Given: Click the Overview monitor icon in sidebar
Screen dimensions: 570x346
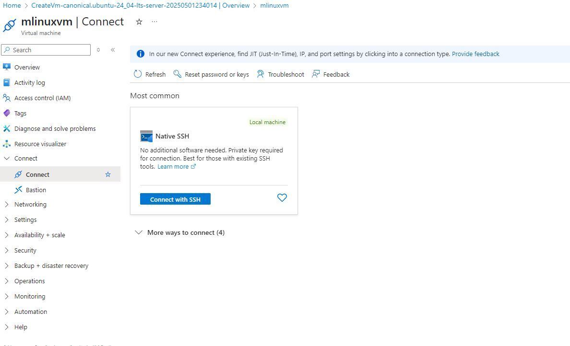Looking at the screenshot, I should pyautogui.click(x=7, y=67).
